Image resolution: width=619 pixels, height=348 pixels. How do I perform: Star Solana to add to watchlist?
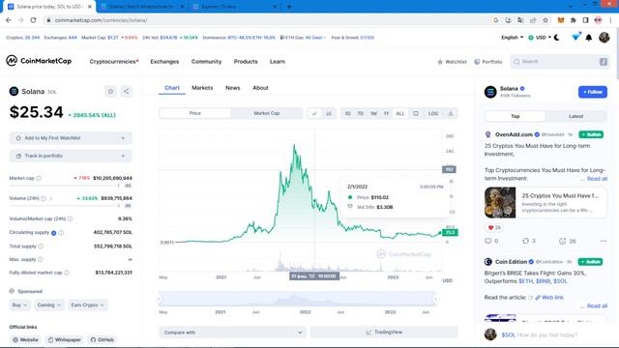(x=110, y=92)
